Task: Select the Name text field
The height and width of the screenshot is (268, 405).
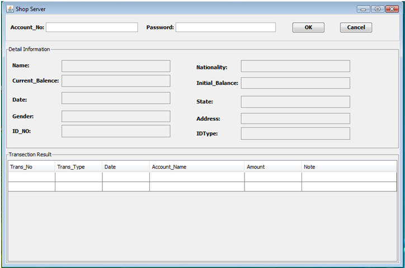Action: coord(116,66)
